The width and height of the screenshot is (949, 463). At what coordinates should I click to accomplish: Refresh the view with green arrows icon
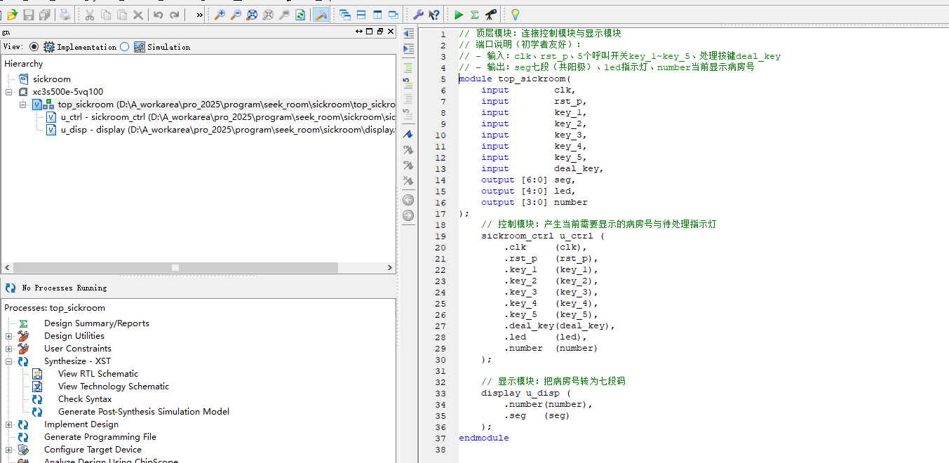300,14
